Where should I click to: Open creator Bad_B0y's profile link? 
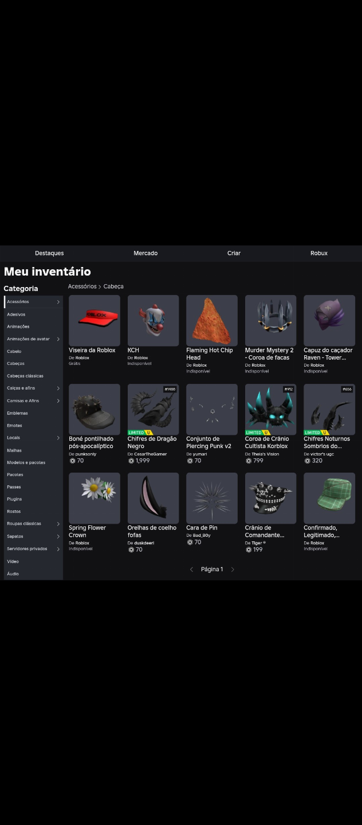click(202, 535)
